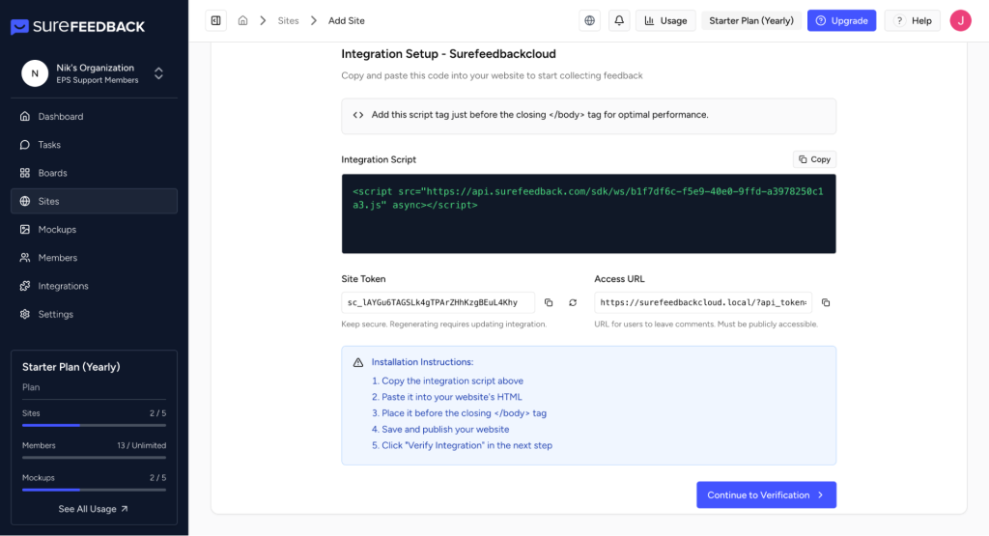
Task: Open the notifications bell
Action: (618, 20)
